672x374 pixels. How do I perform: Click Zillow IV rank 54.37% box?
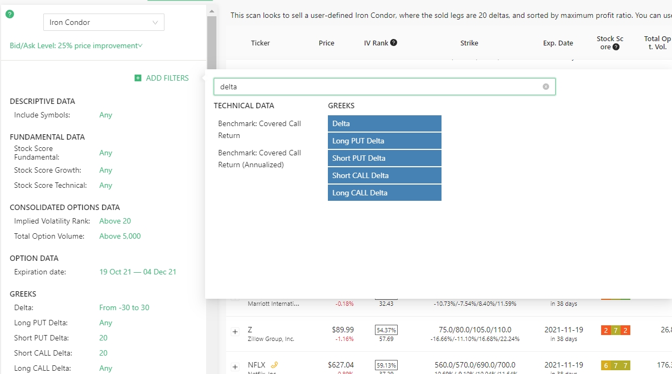tap(386, 330)
